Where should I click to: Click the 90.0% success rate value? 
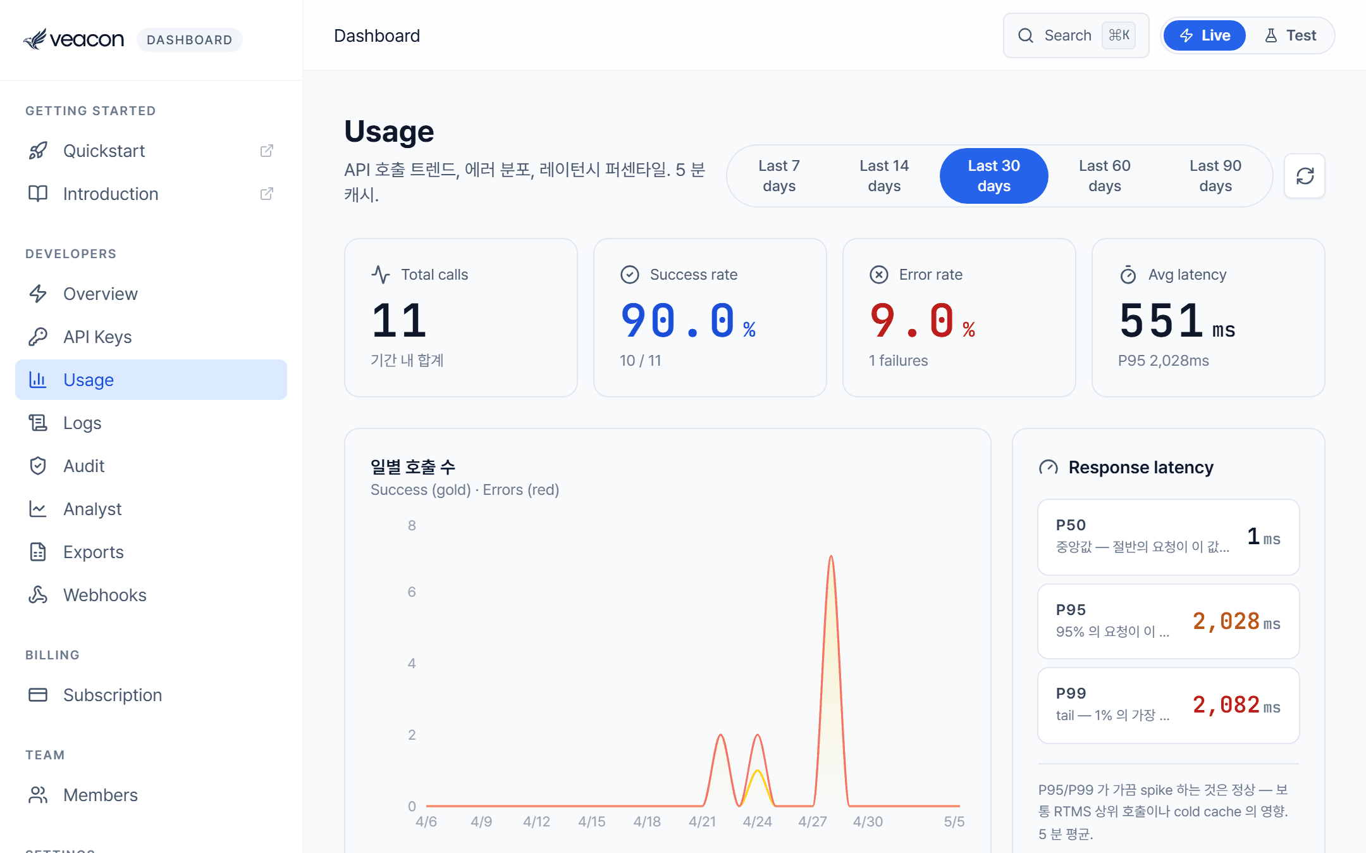coord(688,321)
